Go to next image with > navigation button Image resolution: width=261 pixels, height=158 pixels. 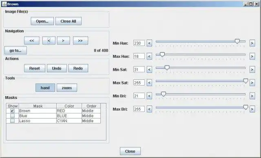coord(63,41)
